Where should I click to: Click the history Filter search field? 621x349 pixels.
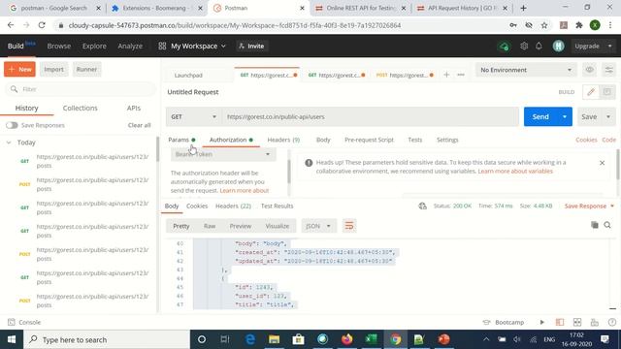coord(81,89)
